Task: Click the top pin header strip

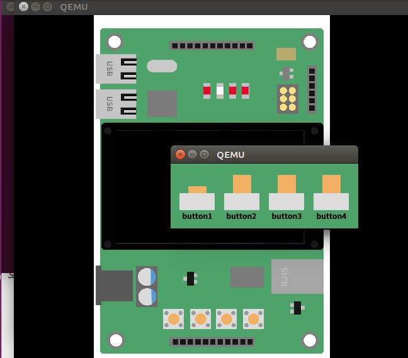Action: pyautogui.click(x=212, y=46)
